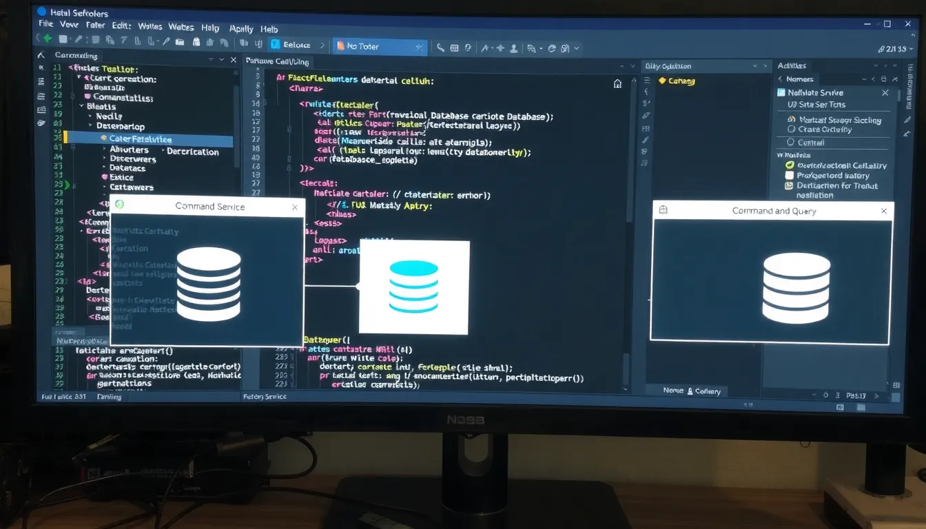
Task: Open the File menu
Action: (46, 23)
